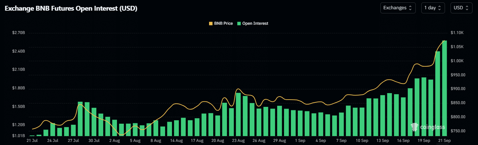Click the chart title Exchange BNB Futures Open Interest

(x=71, y=9)
